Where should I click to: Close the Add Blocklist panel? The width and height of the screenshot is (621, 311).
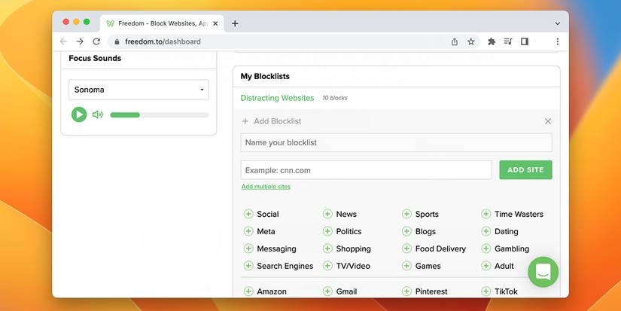(548, 121)
